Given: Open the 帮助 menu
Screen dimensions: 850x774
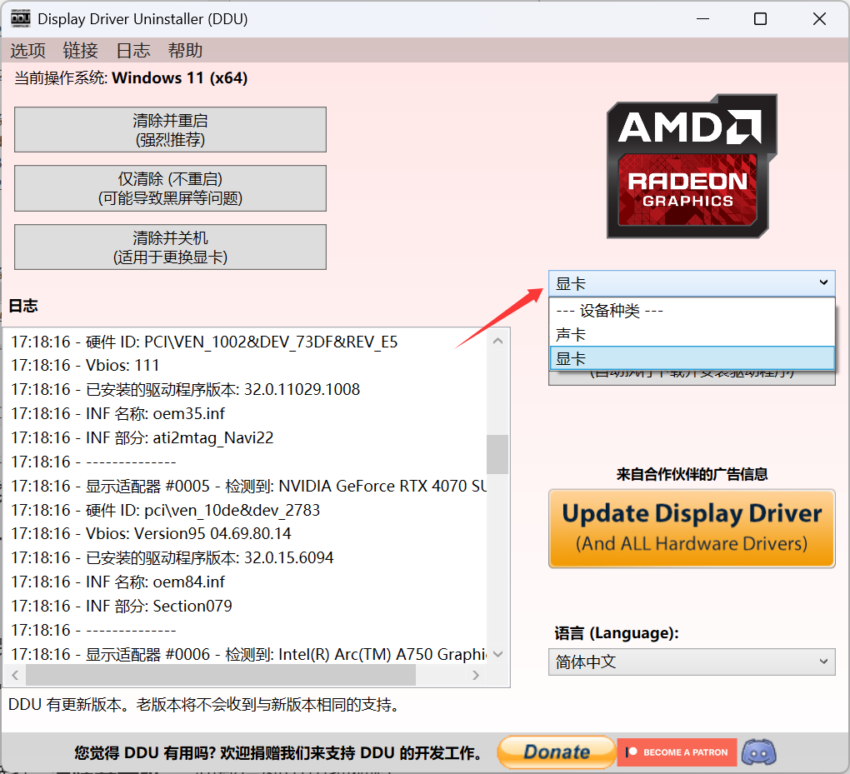Looking at the screenshot, I should 185,51.
